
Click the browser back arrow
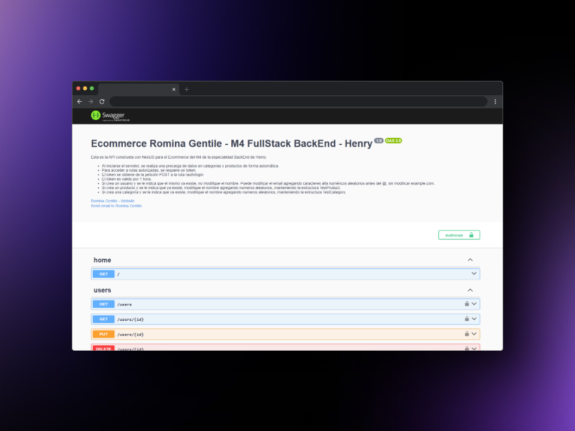(80, 102)
